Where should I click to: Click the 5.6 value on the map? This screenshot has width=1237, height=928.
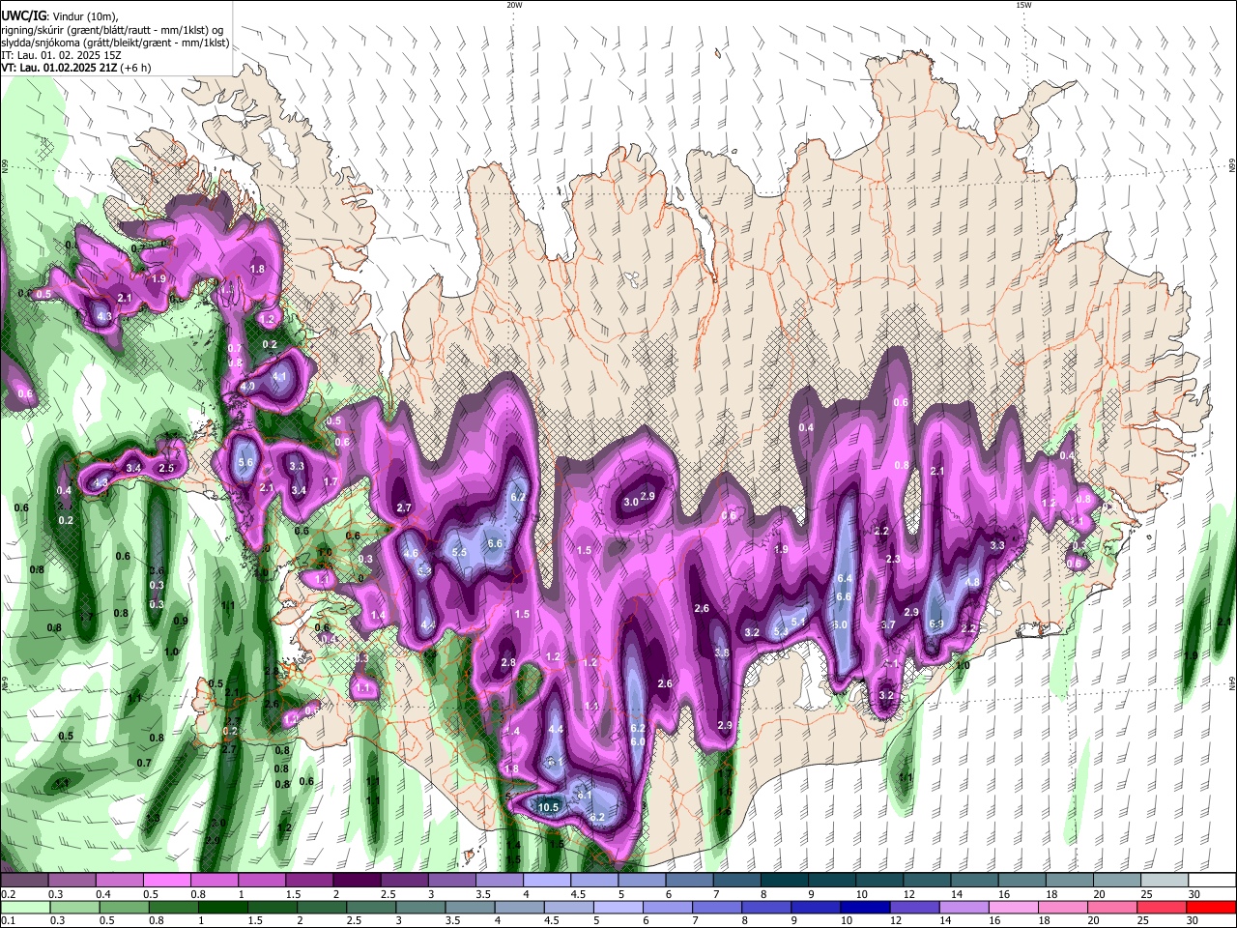(245, 462)
